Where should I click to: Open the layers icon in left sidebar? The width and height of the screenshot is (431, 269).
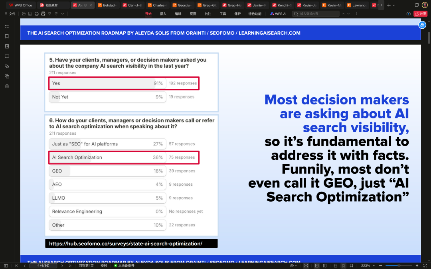[7, 86]
